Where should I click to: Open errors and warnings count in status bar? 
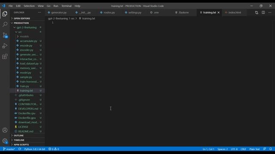point(54,149)
